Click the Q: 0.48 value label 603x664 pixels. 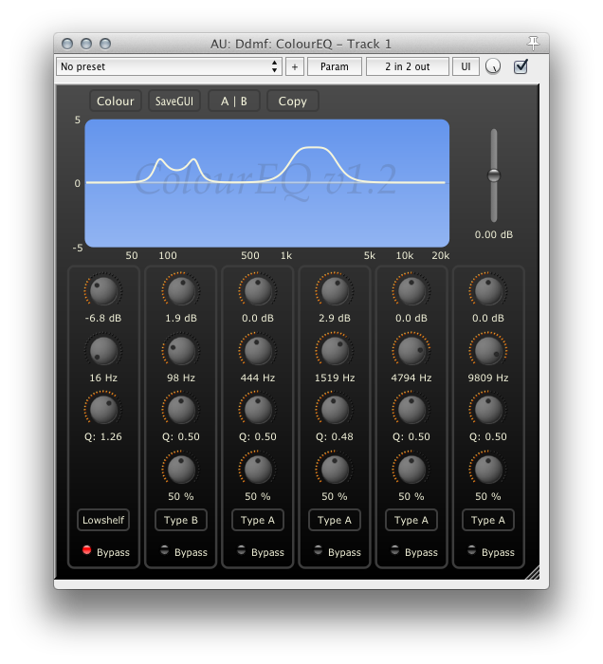pyautogui.click(x=335, y=436)
